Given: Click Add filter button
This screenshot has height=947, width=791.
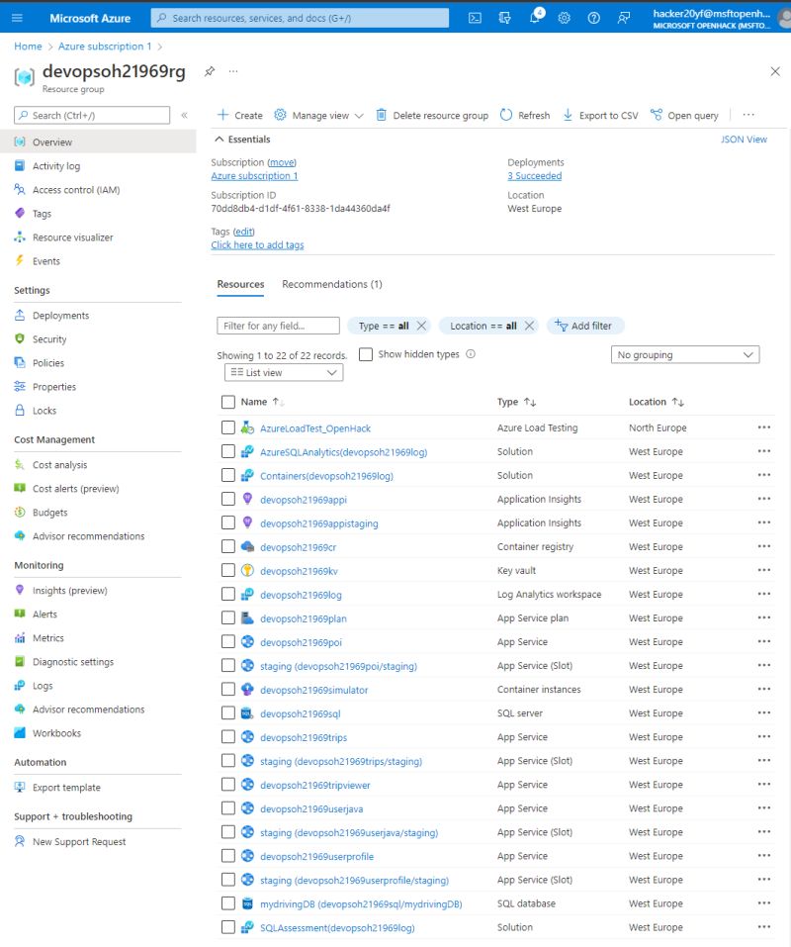Looking at the screenshot, I should click(585, 326).
